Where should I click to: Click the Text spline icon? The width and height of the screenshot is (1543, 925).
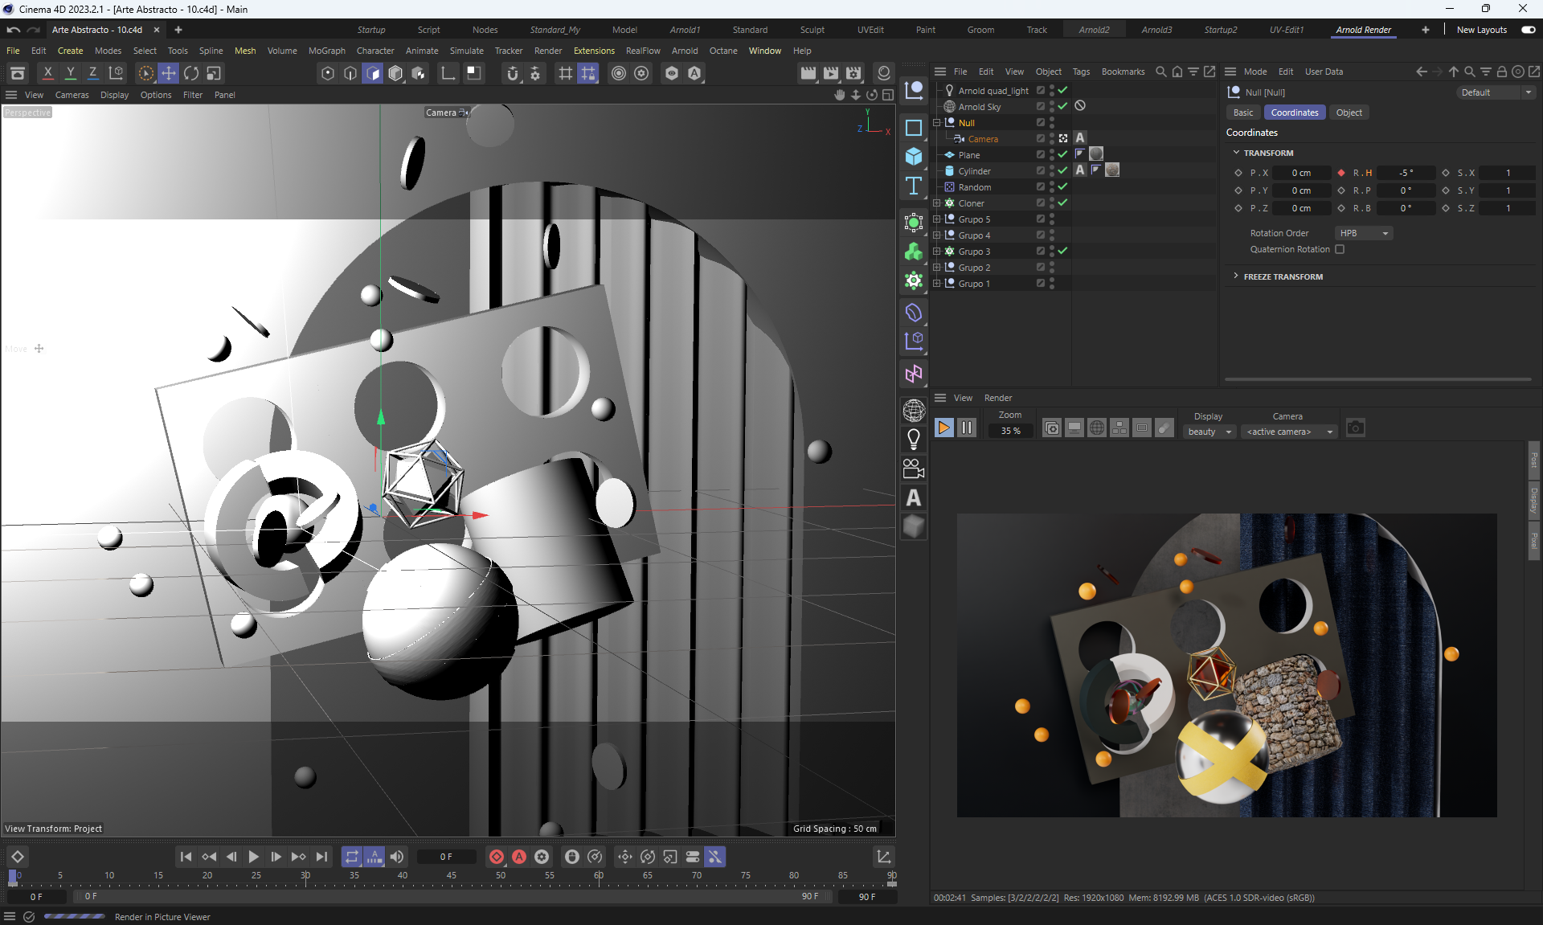[914, 186]
